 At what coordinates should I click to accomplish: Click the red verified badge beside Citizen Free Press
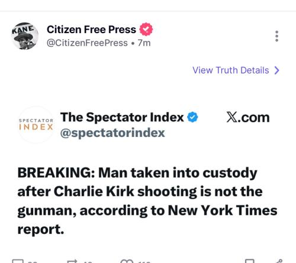point(146,29)
